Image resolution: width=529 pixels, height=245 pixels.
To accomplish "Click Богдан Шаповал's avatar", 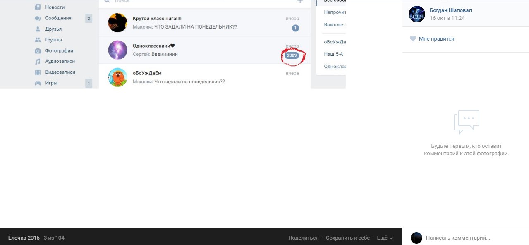I will click(416, 14).
